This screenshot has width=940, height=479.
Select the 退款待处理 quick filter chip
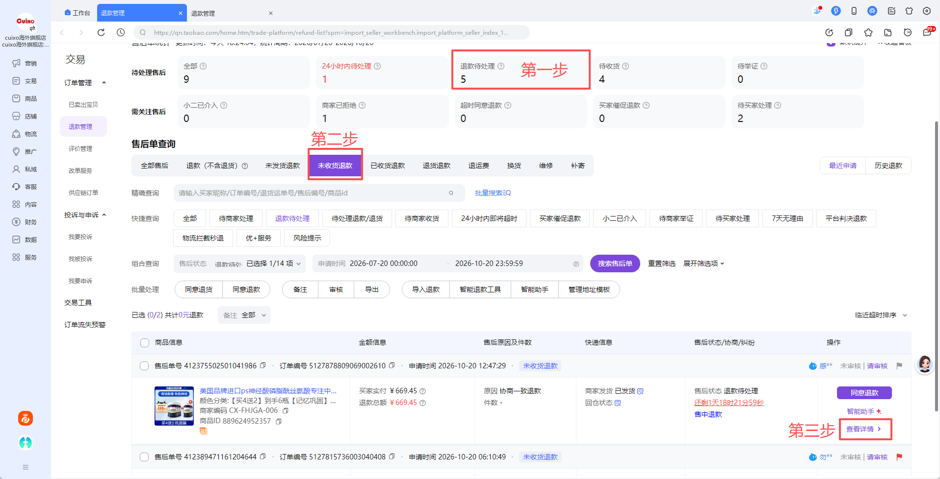pos(292,218)
